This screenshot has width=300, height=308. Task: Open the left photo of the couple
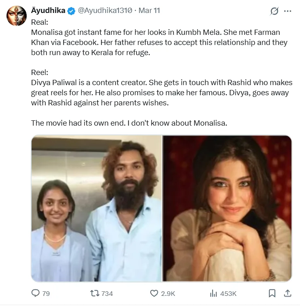click(97, 208)
